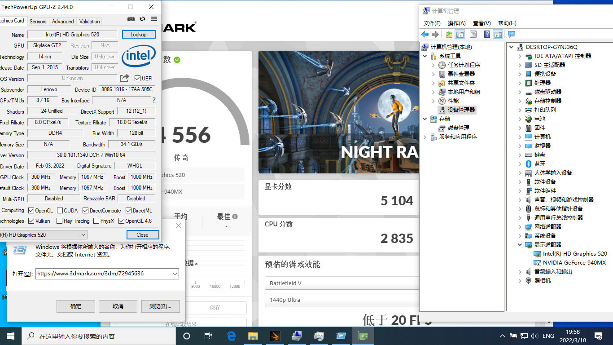Select NVIDIA GeForce 940MX device

(570, 263)
